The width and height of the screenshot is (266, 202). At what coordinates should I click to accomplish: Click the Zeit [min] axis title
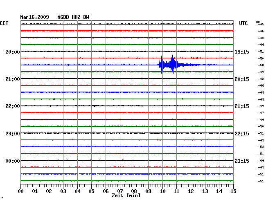point(126,195)
